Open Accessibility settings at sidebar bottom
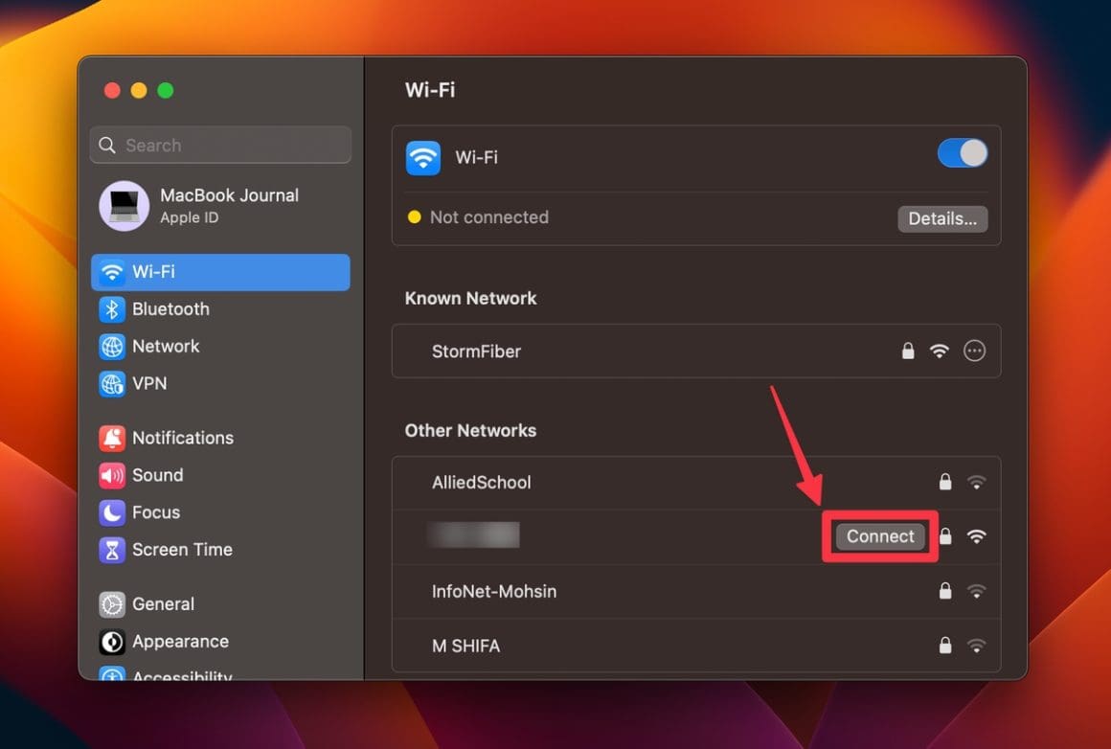1111x749 pixels. point(181,675)
